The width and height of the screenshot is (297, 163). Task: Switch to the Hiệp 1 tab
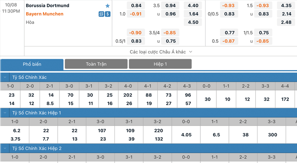pyautogui.click(x=160, y=64)
